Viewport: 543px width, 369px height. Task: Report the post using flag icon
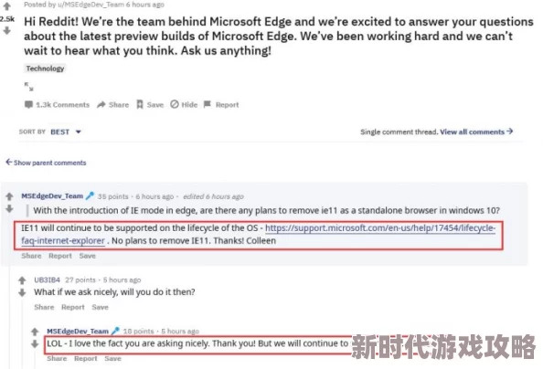(221, 104)
